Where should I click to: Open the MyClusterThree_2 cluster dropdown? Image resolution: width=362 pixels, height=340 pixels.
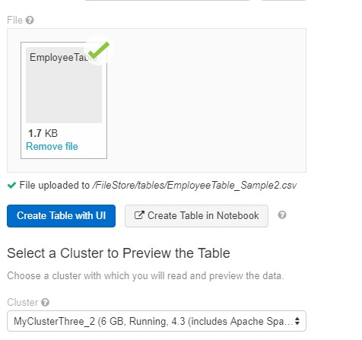(x=157, y=321)
